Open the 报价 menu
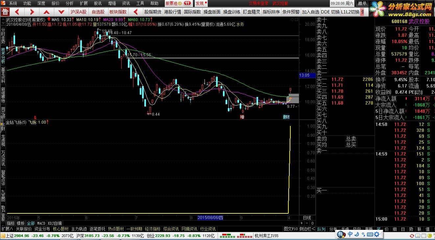Image resolution: width=435 pixels, height=240 pixels. (56, 3)
